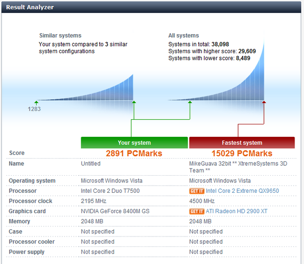Click the Operating system row label

point(32,181)
